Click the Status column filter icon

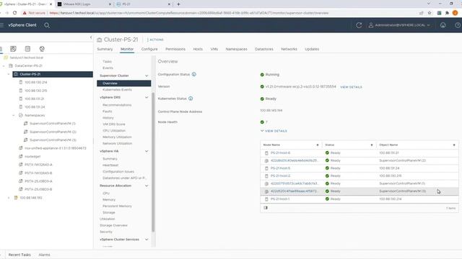coord(372,145)
